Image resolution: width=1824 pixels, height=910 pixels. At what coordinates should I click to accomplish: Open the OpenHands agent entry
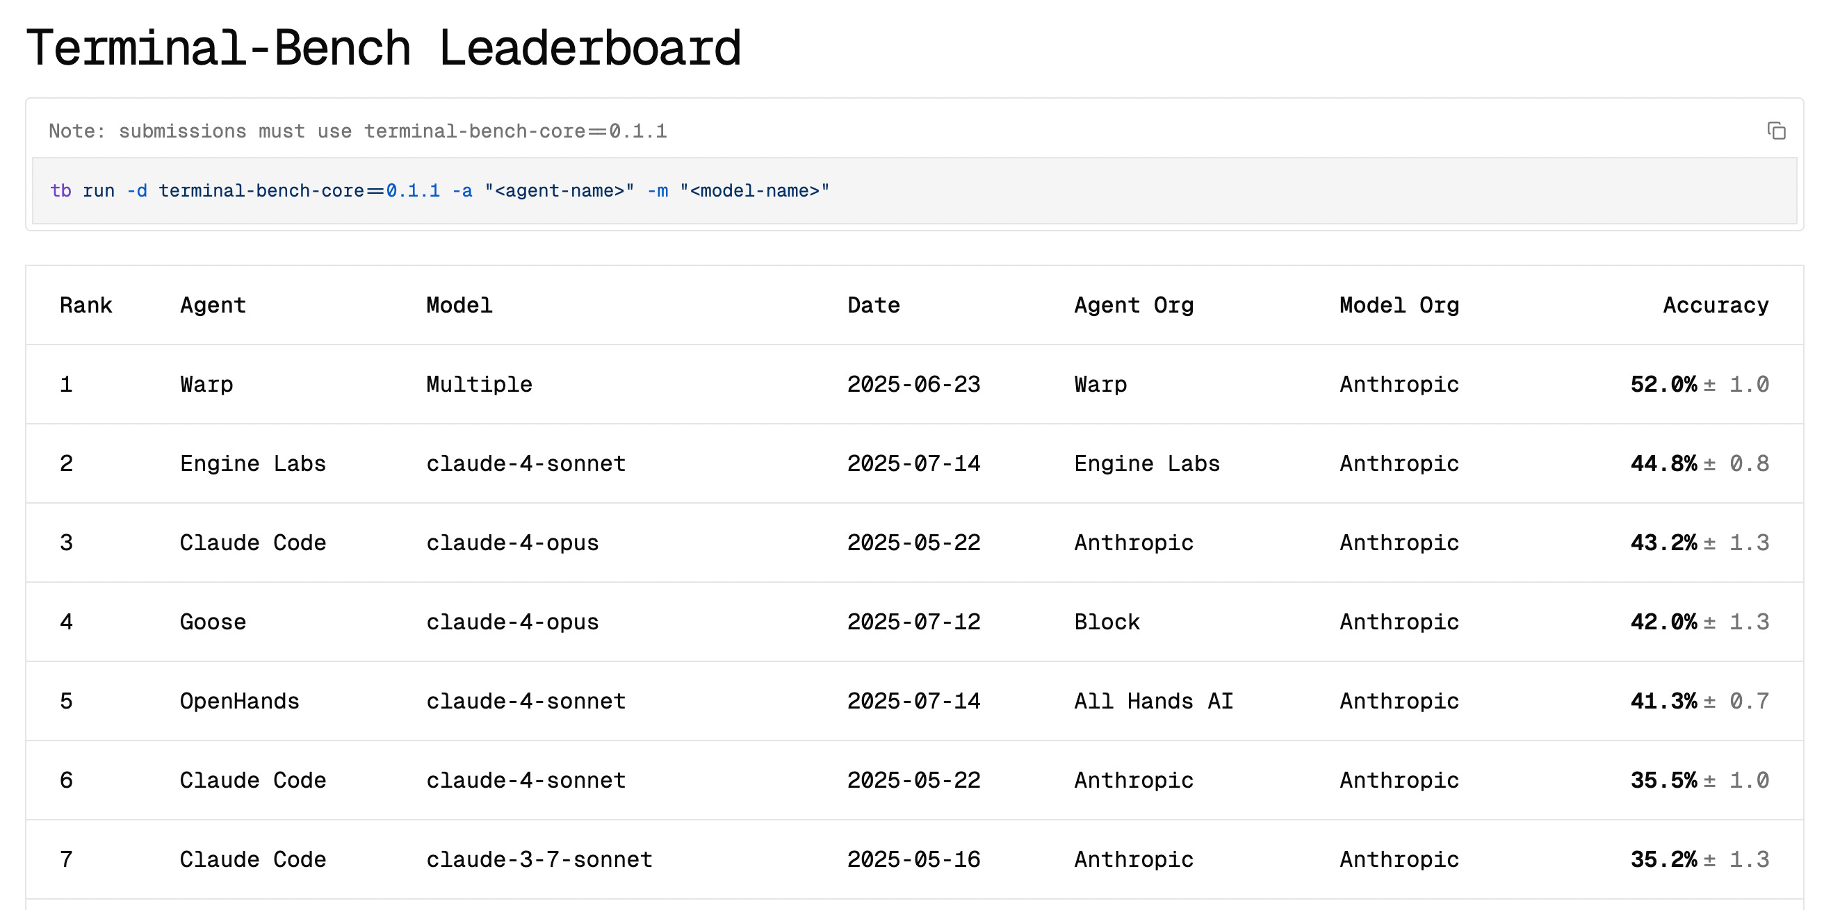pyautogui.click(x=239, y=701)
